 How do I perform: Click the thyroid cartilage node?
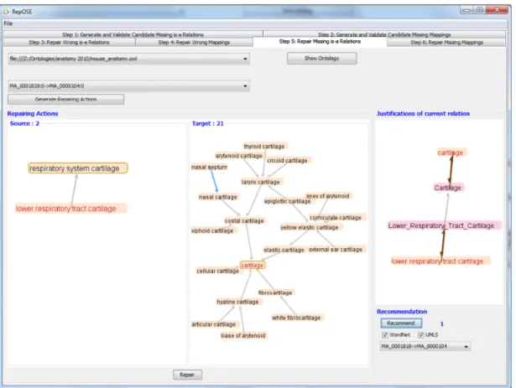click(x=264, y=147)
